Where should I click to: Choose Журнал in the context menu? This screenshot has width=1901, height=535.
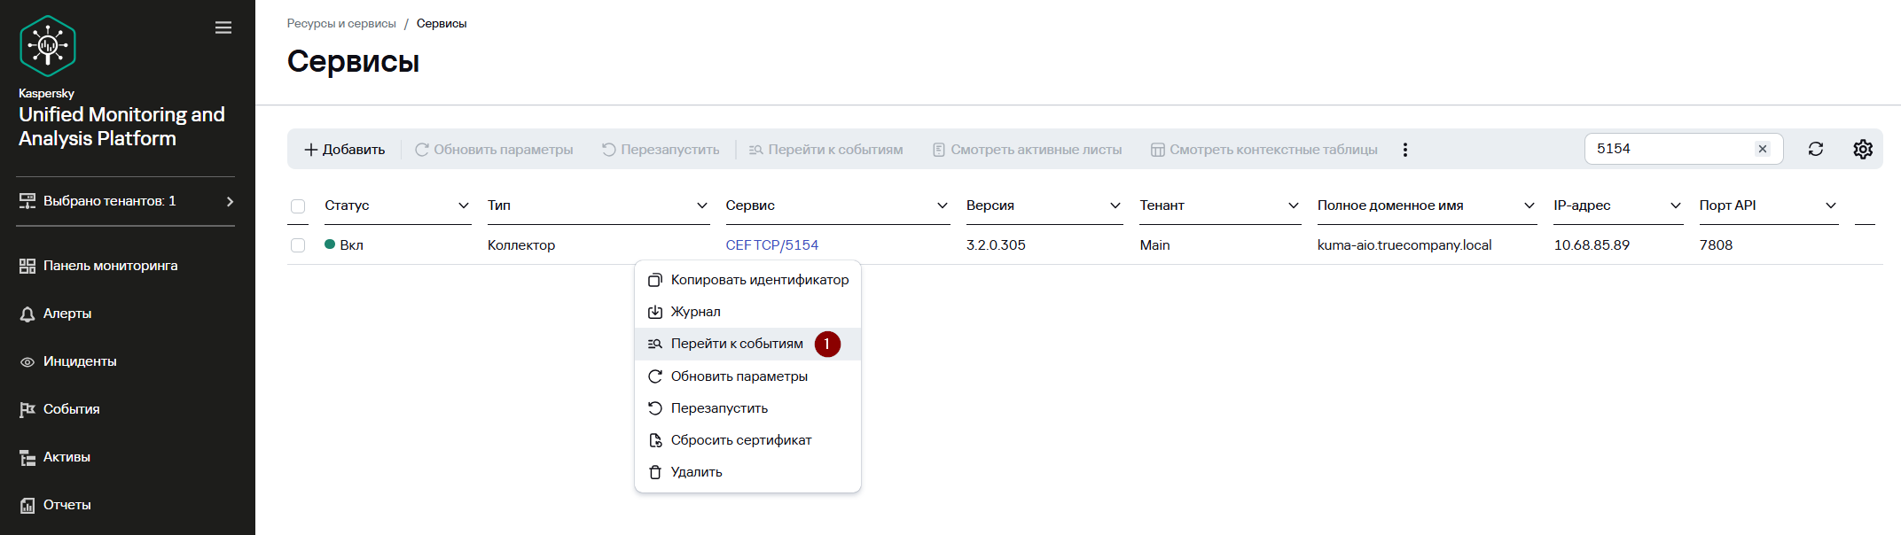point(747,312)
